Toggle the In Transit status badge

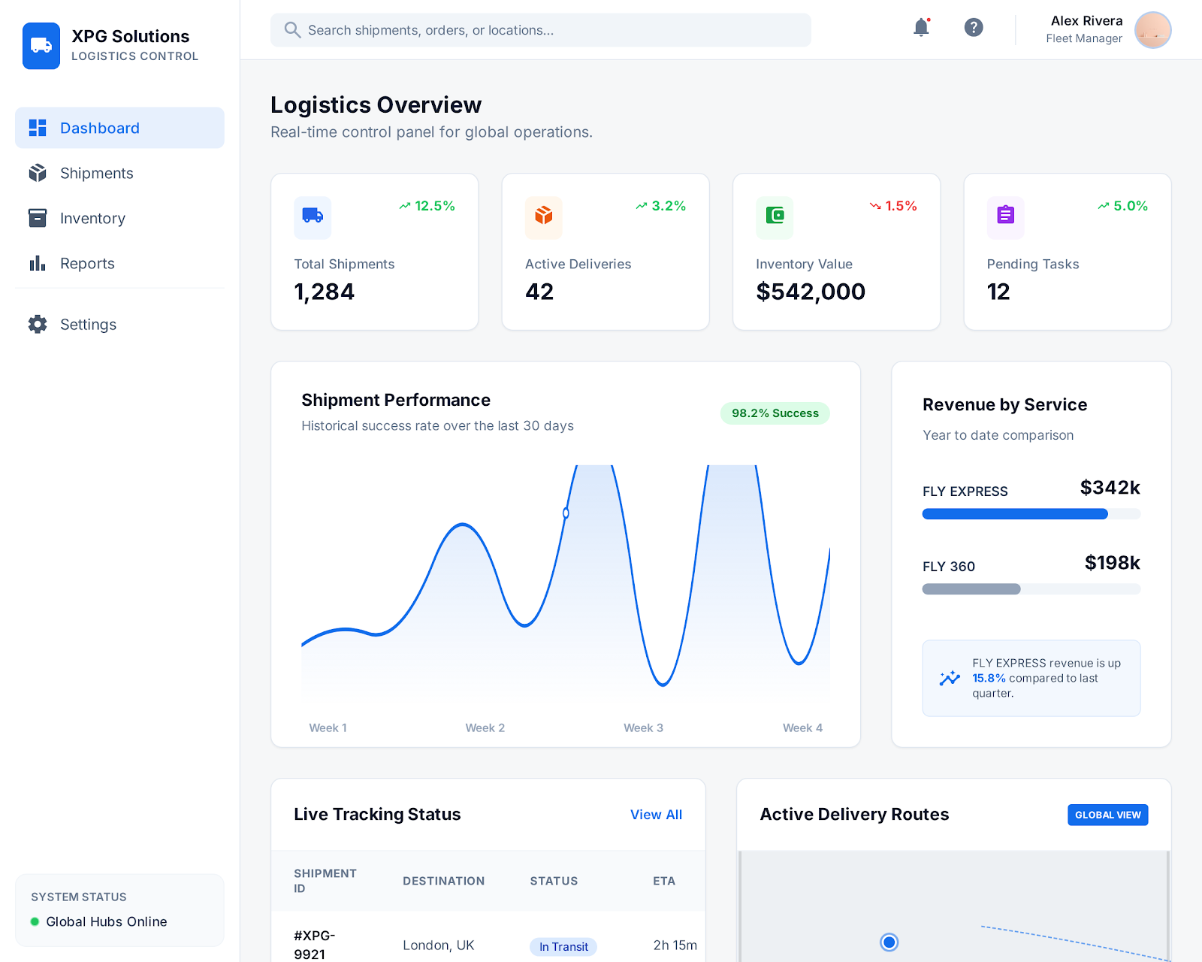click(x=563, y=946)
